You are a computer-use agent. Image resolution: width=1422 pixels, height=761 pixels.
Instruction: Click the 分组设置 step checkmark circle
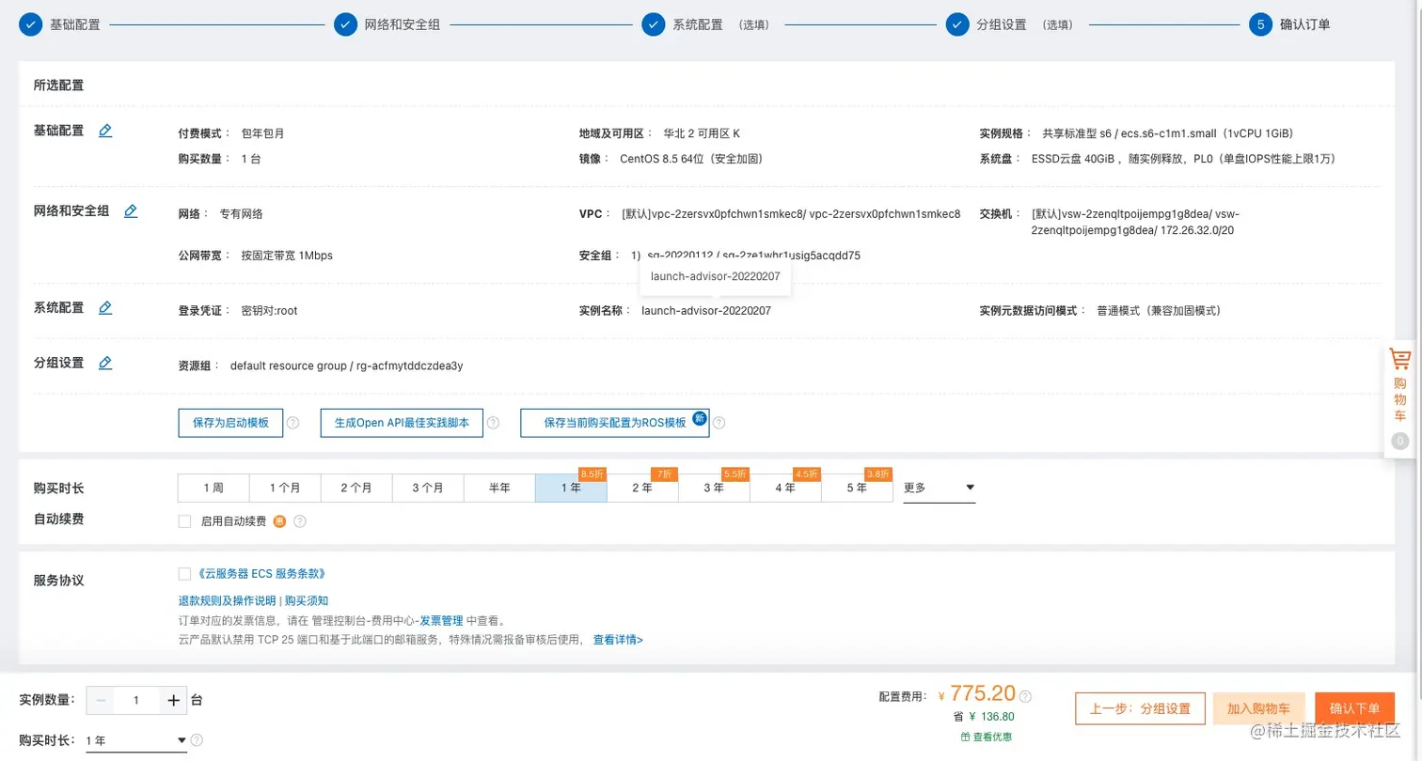957,24
